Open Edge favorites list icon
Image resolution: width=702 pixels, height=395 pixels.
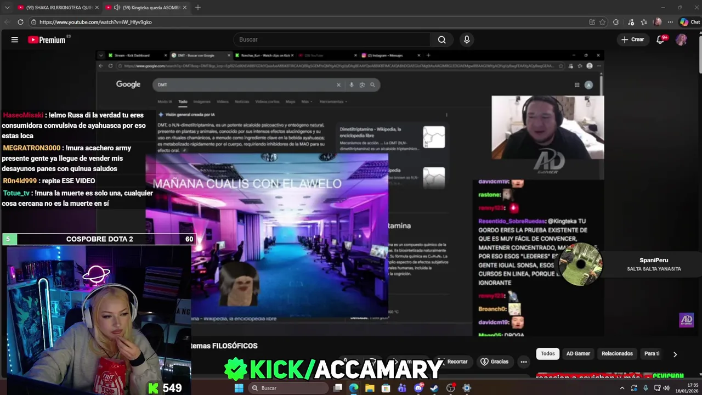644,22
